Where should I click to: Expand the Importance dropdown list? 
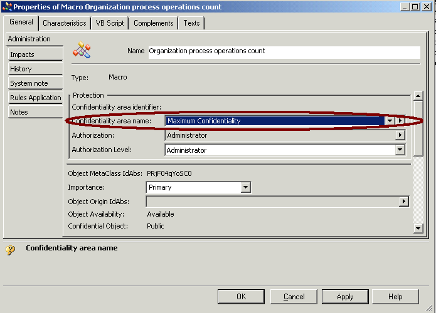245,187
